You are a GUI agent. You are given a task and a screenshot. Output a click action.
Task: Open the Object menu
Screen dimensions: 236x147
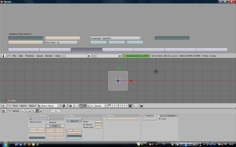[32, 106]
